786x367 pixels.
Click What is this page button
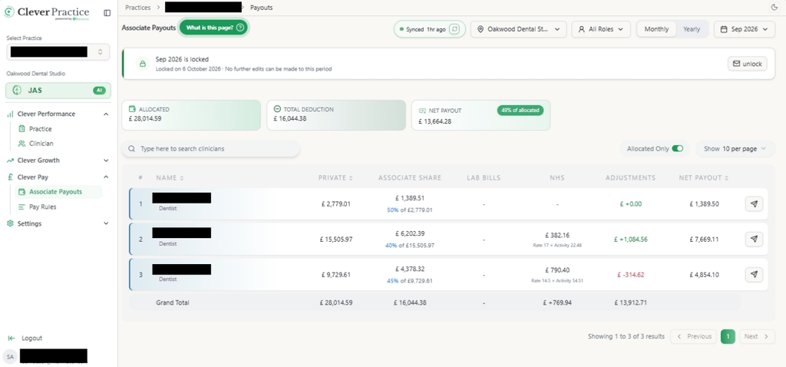coord(213,28)
